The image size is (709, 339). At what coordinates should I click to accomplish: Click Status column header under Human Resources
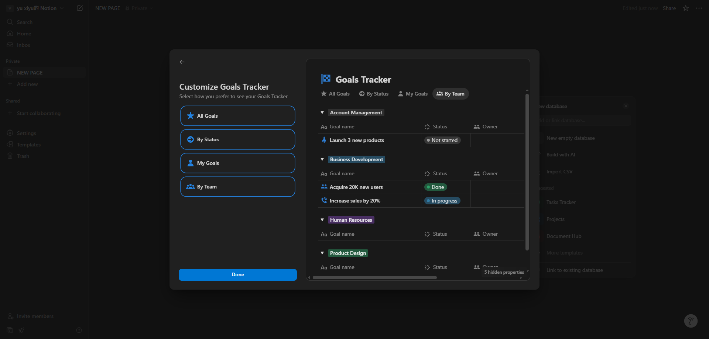[436, 234]
